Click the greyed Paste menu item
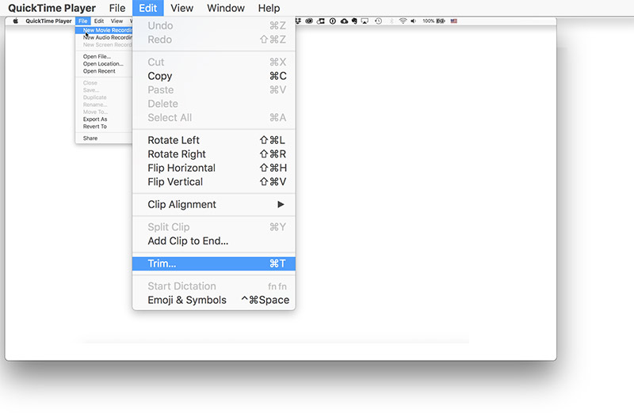 (x=214, y=89)
